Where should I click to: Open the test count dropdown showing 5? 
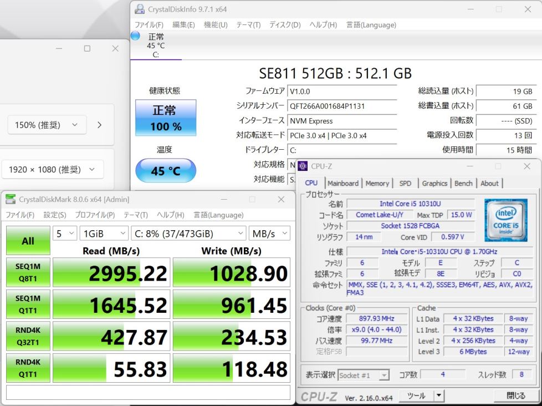pos(65,234)
